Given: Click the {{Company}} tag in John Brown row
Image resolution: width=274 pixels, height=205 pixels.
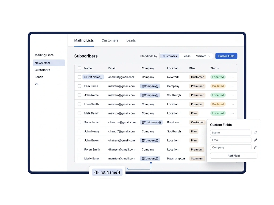Looking at the screenshot, I should pyautogui.click(x=150, y=140).
